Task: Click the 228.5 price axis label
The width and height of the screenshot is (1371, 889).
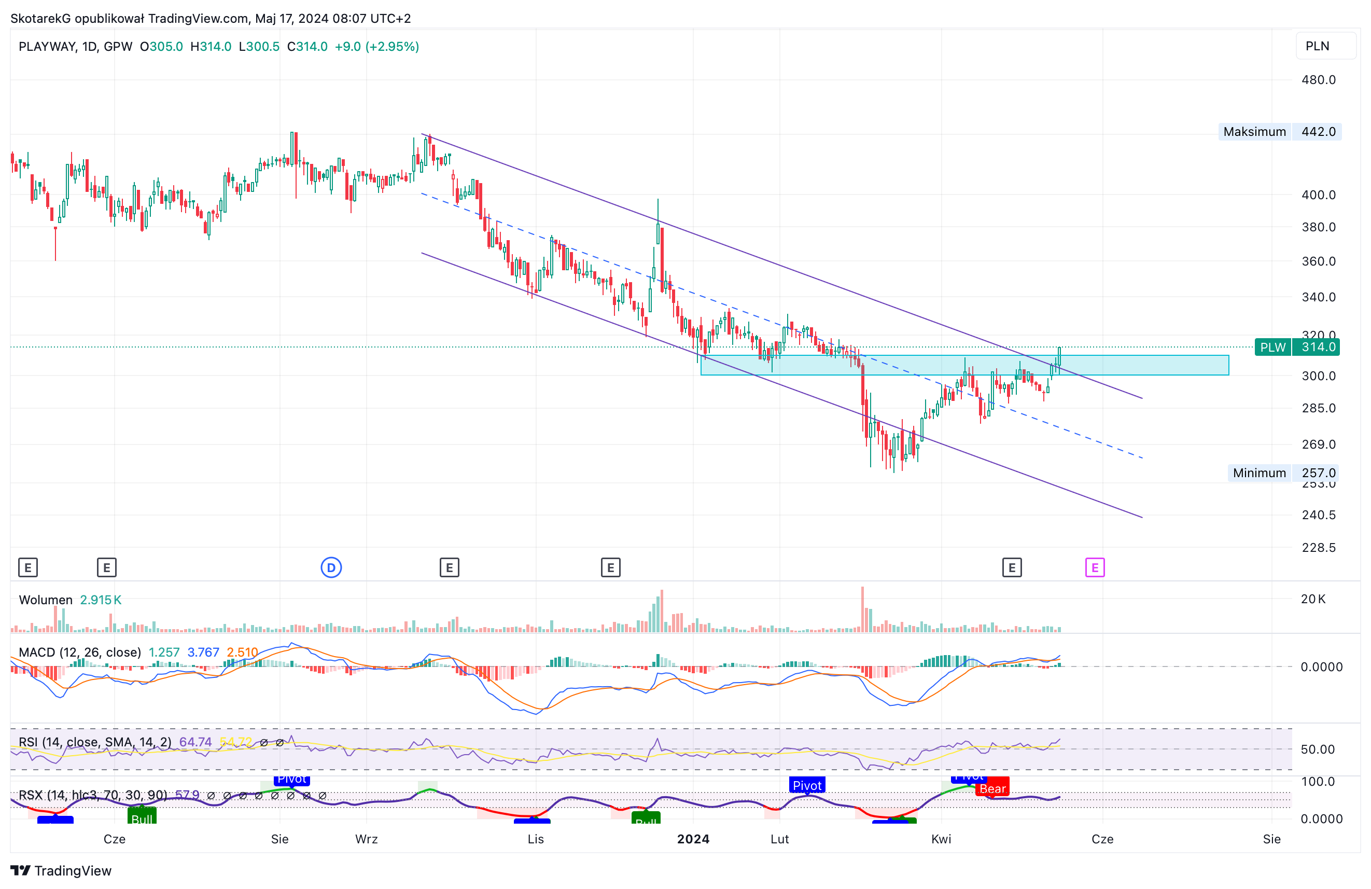Action: (x=1318, y=547)
